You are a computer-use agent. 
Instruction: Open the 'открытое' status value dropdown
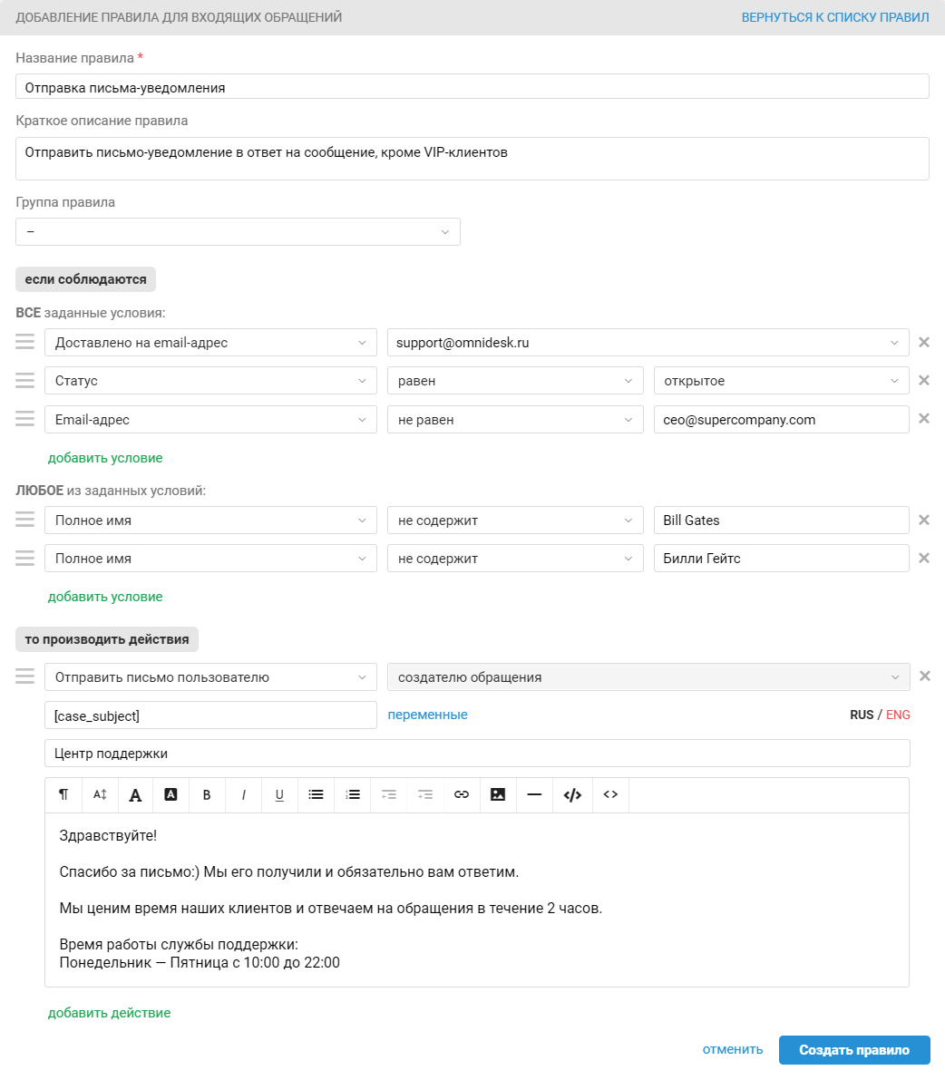coord(781,381)
